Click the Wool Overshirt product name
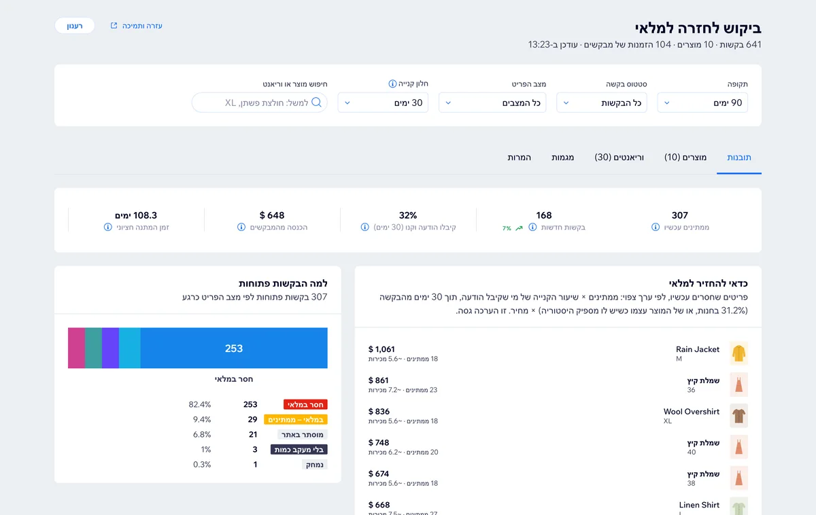Screen dimensions: 816x515 coord(692,412)
